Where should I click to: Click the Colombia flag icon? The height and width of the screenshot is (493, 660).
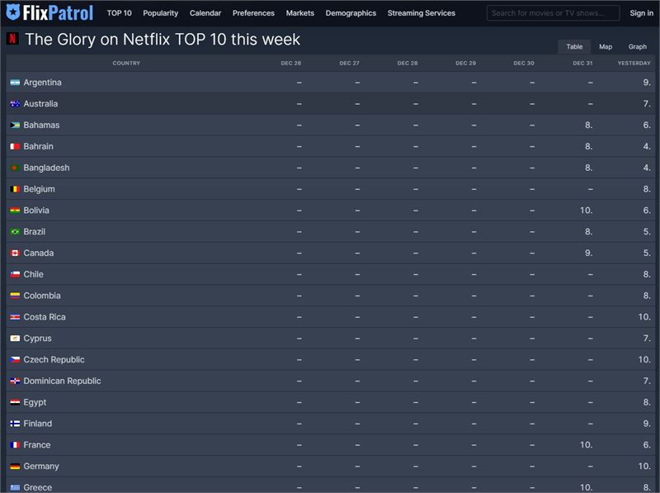coord(15,296)
